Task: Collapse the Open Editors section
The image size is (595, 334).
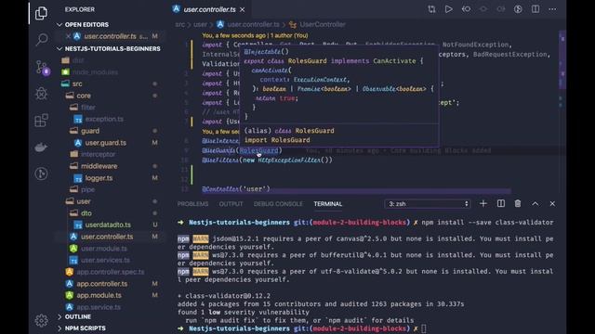Action: (86, 25)
